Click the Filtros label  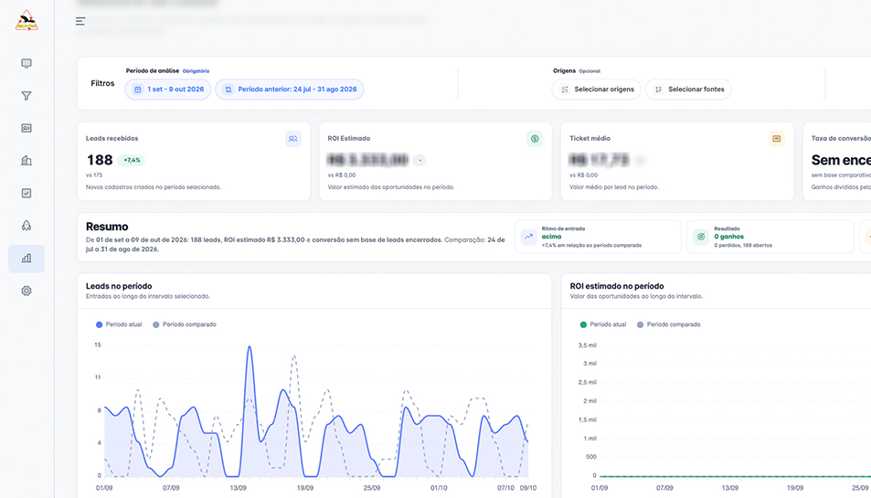(x=102, y=83)
